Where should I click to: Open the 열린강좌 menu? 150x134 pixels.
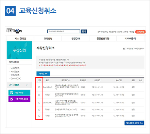(76, 38)
